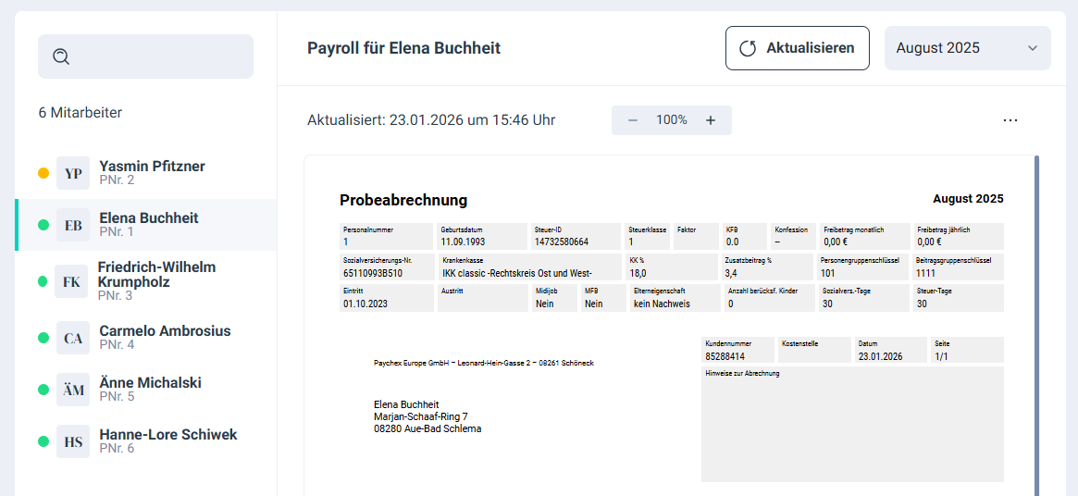This screenshot has height=496, width=1078.
Task: Click the FK avatar badge
Action: (72, 281)
